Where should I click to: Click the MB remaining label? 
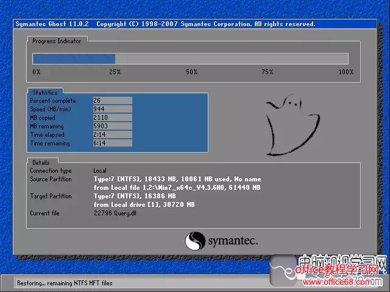pos(47,126)
